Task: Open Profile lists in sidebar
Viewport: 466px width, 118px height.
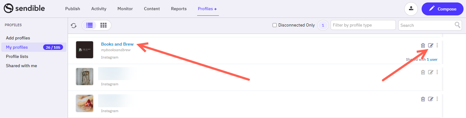Action: pyautogui.click(x=17, y=56)
